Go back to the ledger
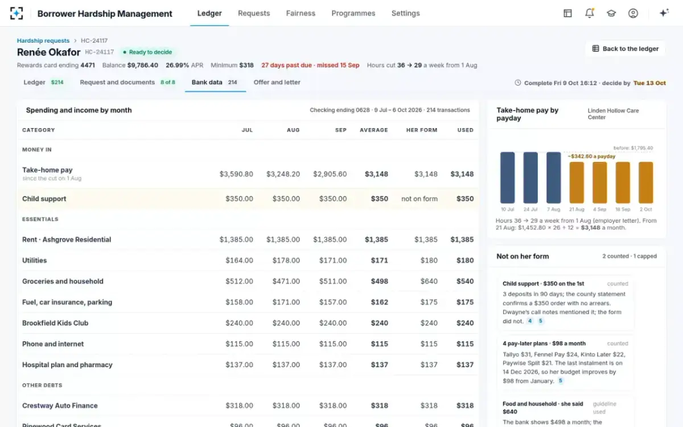 tap(626, 49)
